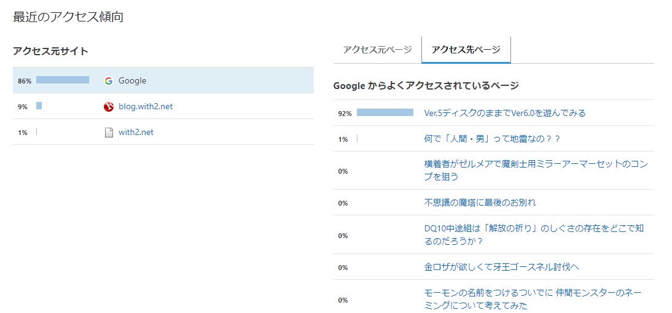Click 0% label beside 不思議の魔塔 article
The image size is (672, 313).
coord(343,203)
